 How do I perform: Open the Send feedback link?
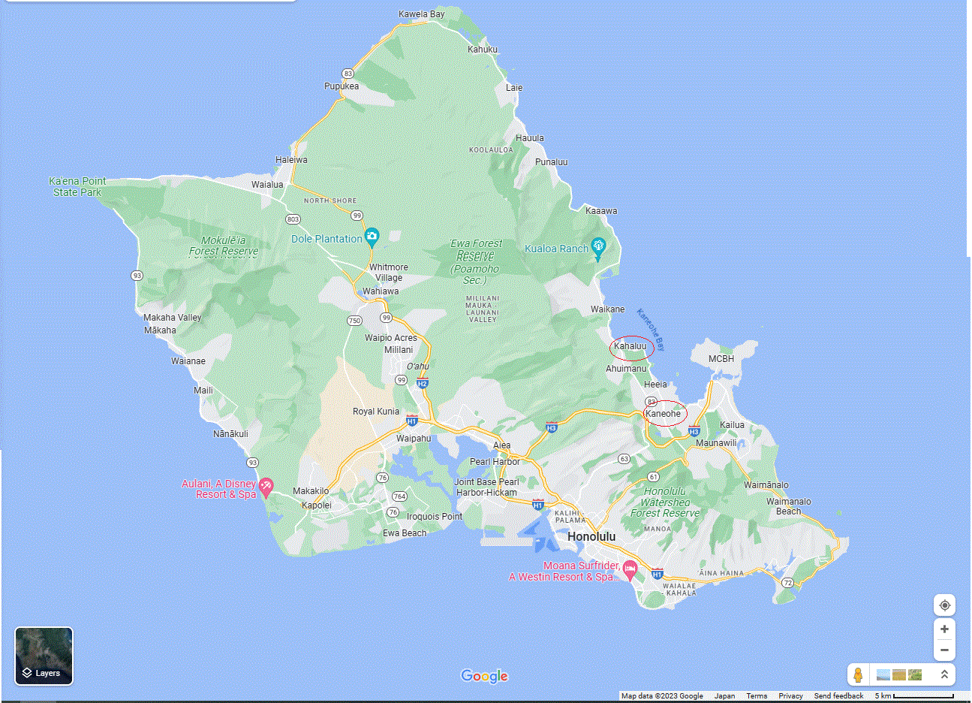click(838, 696)
